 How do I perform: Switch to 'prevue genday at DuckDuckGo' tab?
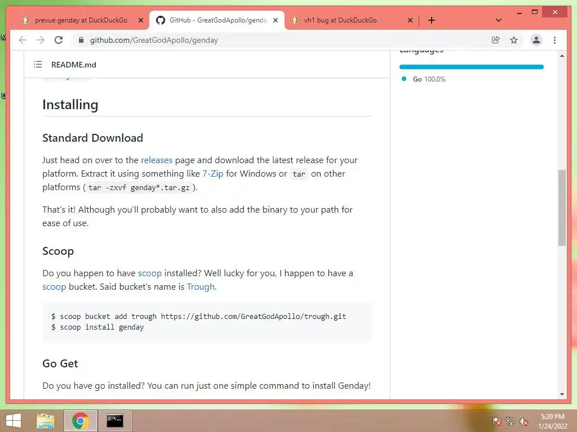pyautogui.click(x=81, y=20)
